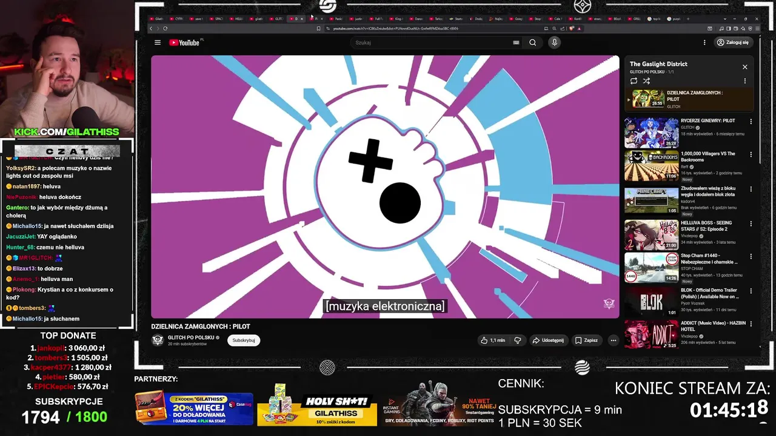Image resolution: width=776 pixels, height=436 pixels.
Task: Open options for HELLUVA BOSS - SEEING STARS video
Action: click(751, 223)
